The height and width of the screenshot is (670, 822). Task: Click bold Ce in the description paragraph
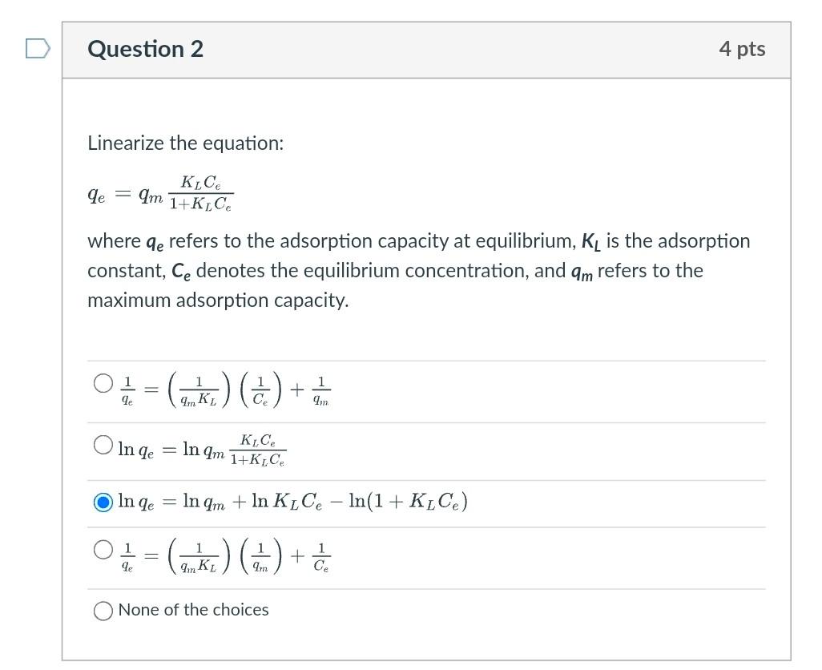[x=181, y=272]
